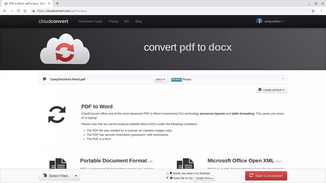Image resolution: width=326 pixels, height=183 pixels.
Task: Open the docx output format dropdown
Action: point(160,79)
